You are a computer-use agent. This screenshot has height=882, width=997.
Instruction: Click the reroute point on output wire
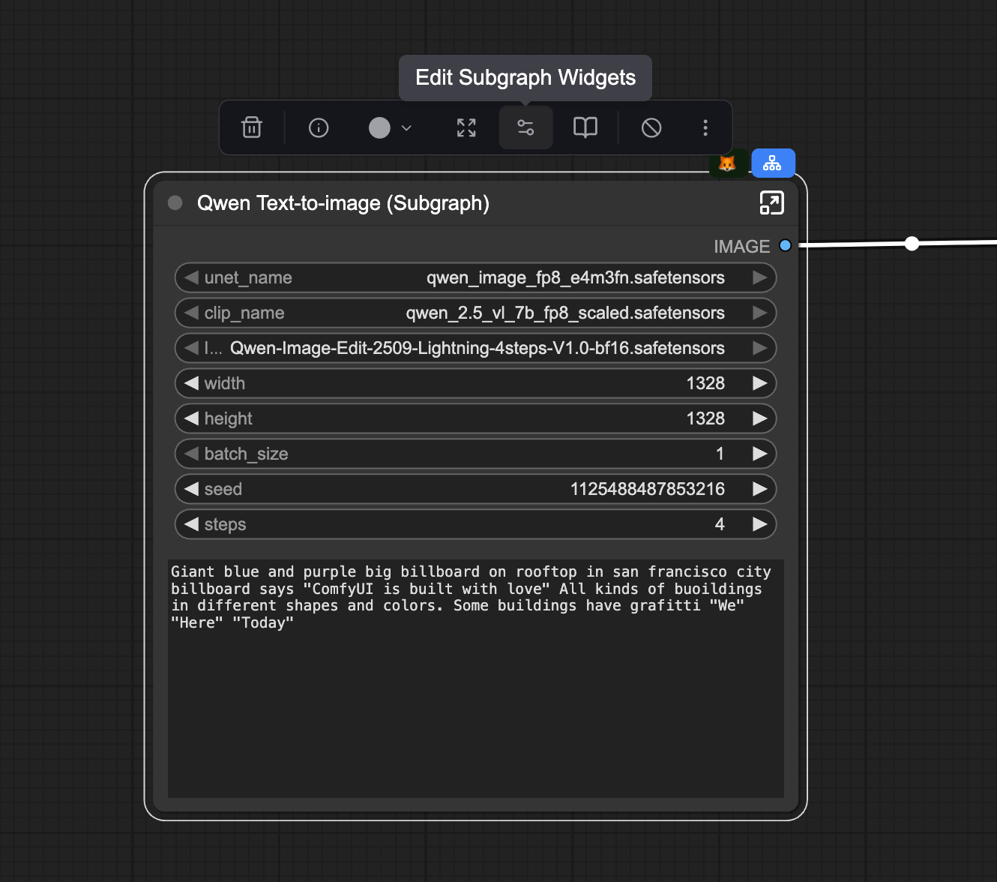click(912, 243)
